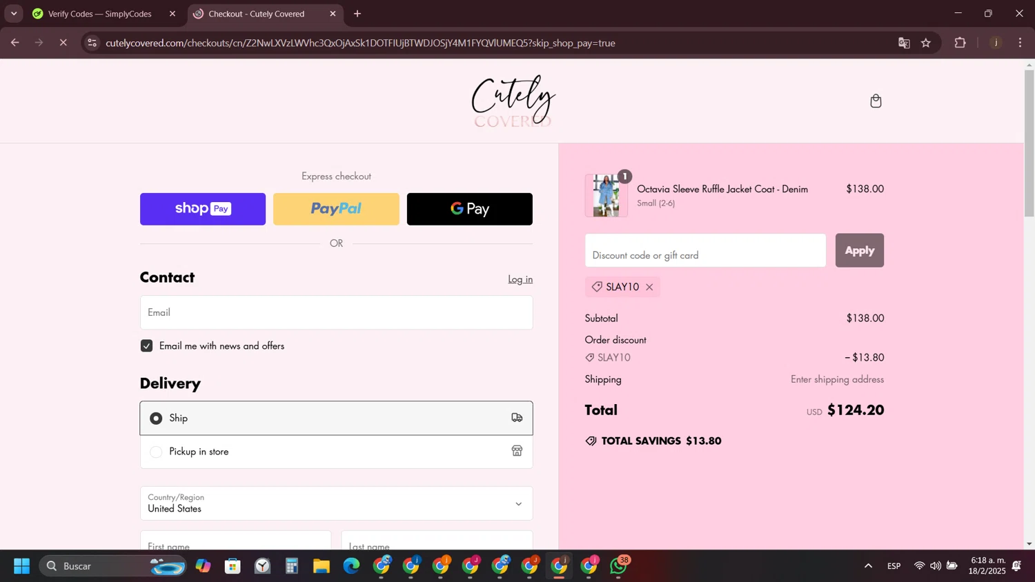Click the Buscar taskbar search box
Screen dimensions: 1035x582
(x=114, y=566)
